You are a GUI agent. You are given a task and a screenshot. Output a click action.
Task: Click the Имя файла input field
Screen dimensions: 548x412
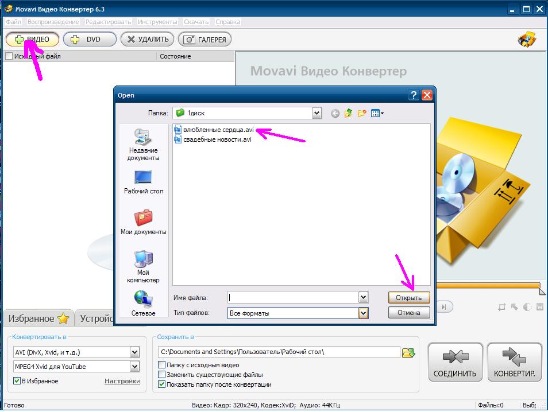[293, 297]
